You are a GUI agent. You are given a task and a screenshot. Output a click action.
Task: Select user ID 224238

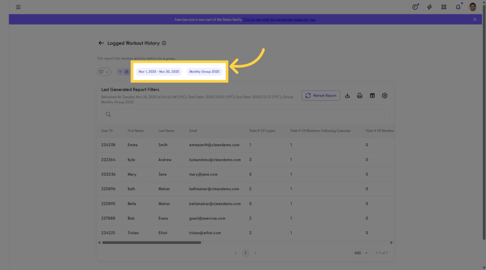point(108,145)
